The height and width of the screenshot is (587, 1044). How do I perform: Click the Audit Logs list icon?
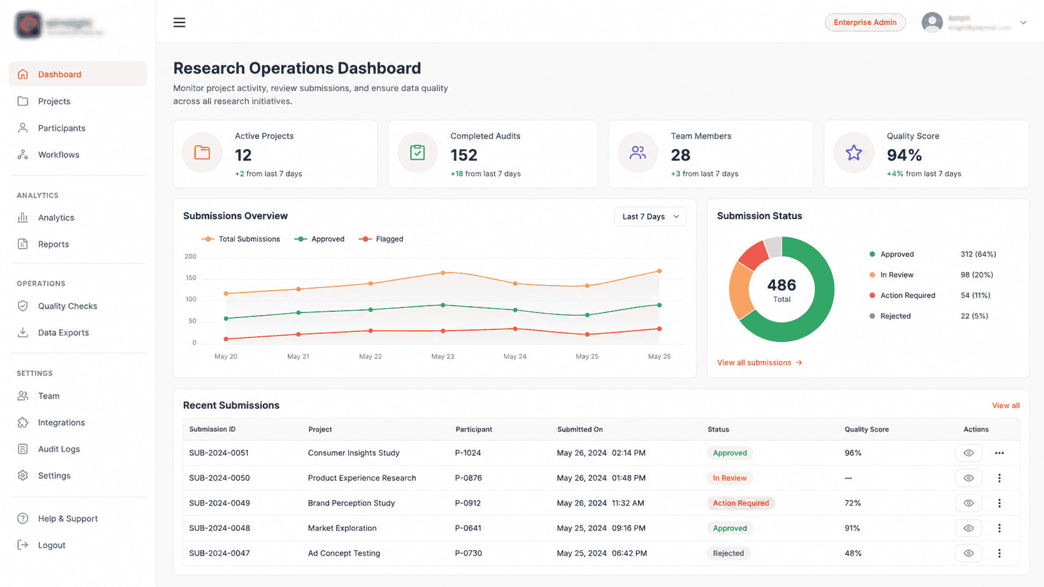[23, 449]
